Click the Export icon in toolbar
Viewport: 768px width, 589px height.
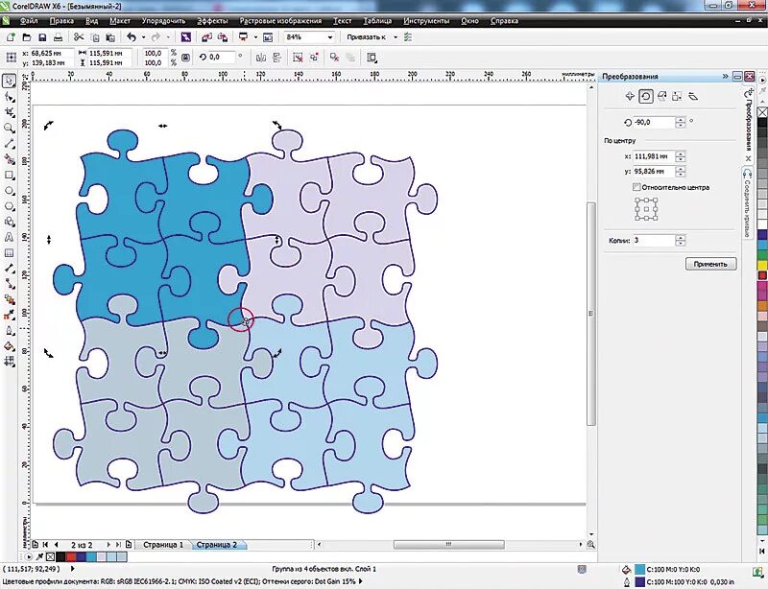tap(223, 37)
